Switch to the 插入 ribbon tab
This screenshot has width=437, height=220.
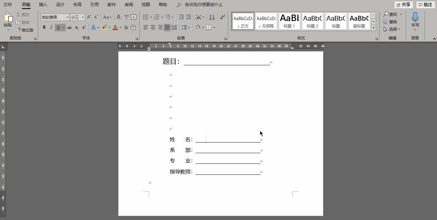tap(43, 5)
